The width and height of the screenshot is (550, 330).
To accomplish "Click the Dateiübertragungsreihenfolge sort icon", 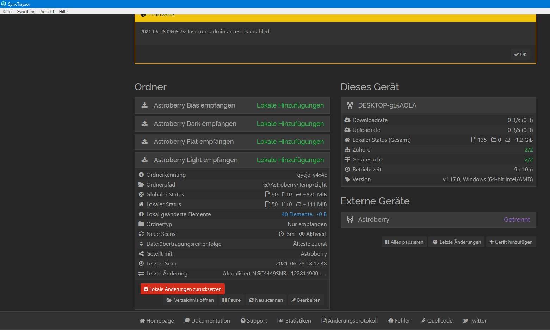I will [x=141, y=244].
